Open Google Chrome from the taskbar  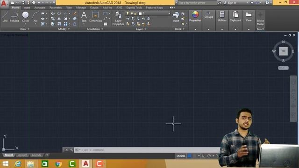tap(58, 164)
